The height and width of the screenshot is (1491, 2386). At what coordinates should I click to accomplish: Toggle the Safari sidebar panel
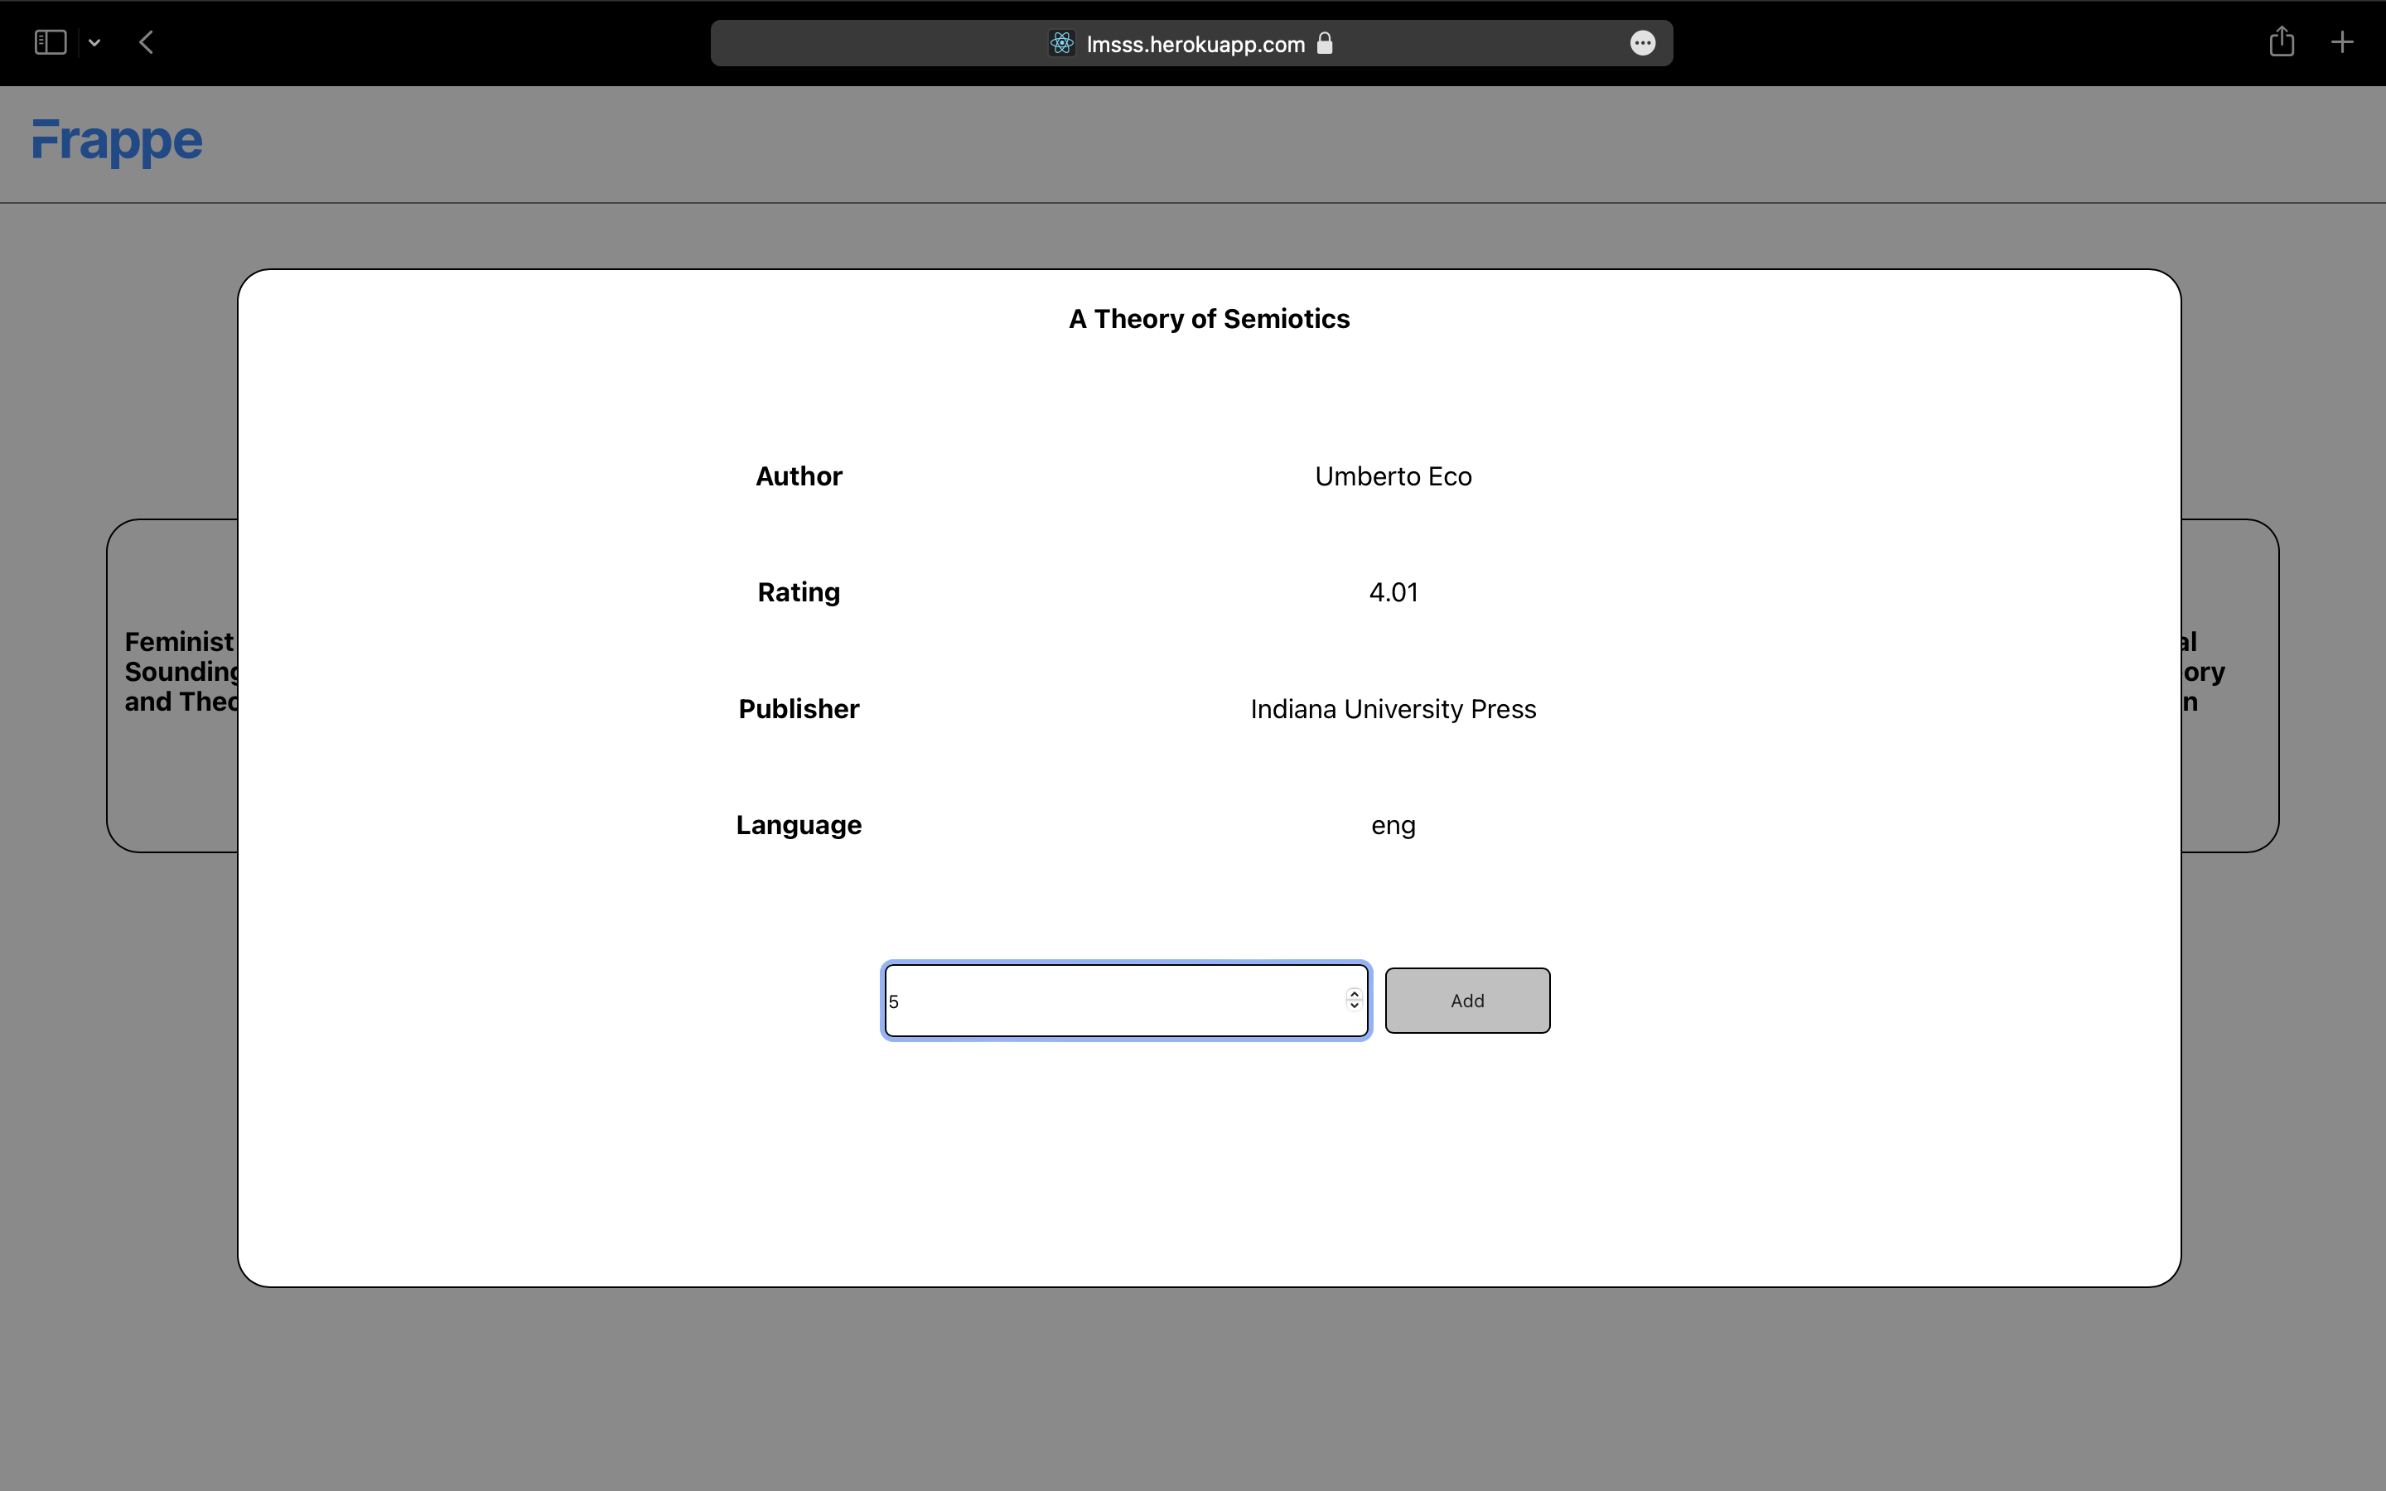(x=48, y=41)
